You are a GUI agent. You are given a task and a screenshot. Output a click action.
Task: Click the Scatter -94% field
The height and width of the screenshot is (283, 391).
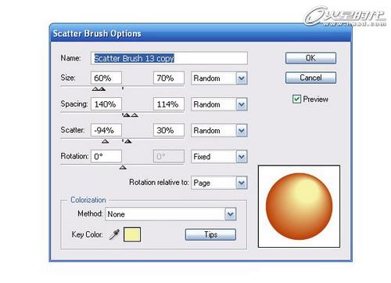coord(106,130)
